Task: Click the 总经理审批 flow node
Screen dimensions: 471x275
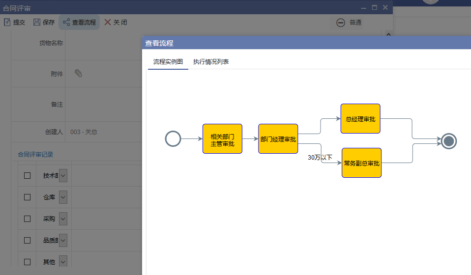Action: (360, 119)
